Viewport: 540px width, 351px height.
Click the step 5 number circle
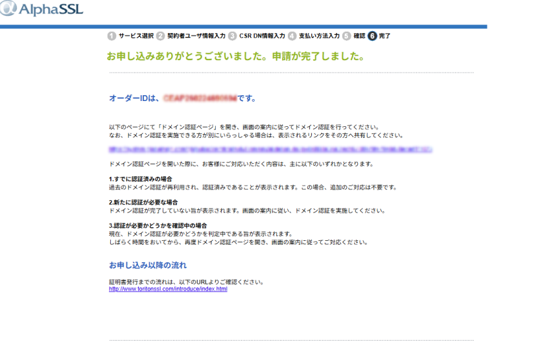tap(347, 36)
